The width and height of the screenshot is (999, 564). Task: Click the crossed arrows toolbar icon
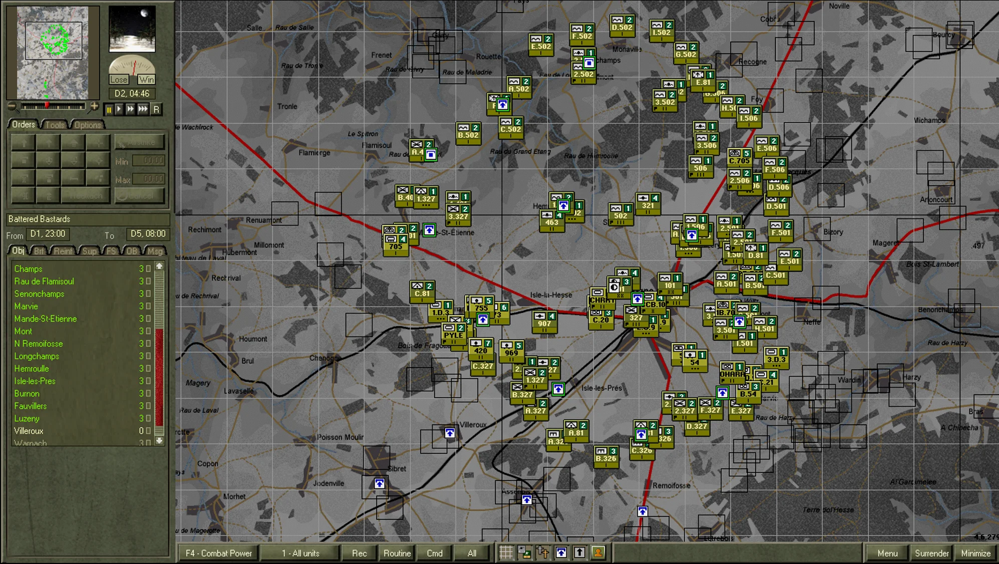click(543, 552)
